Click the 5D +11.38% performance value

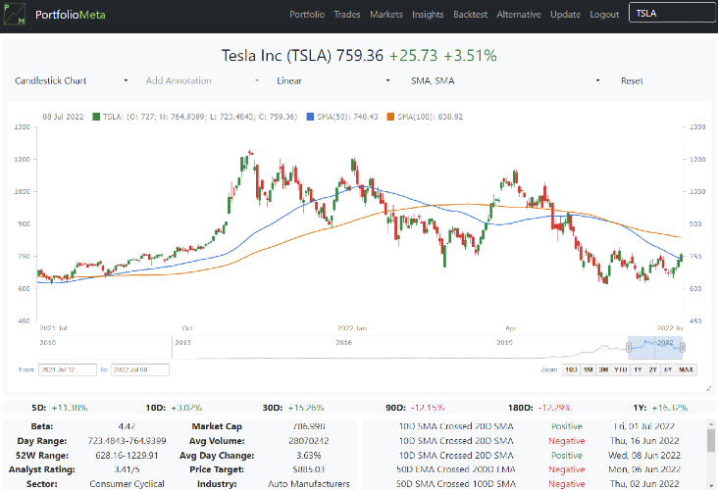[x=69, y=407]
